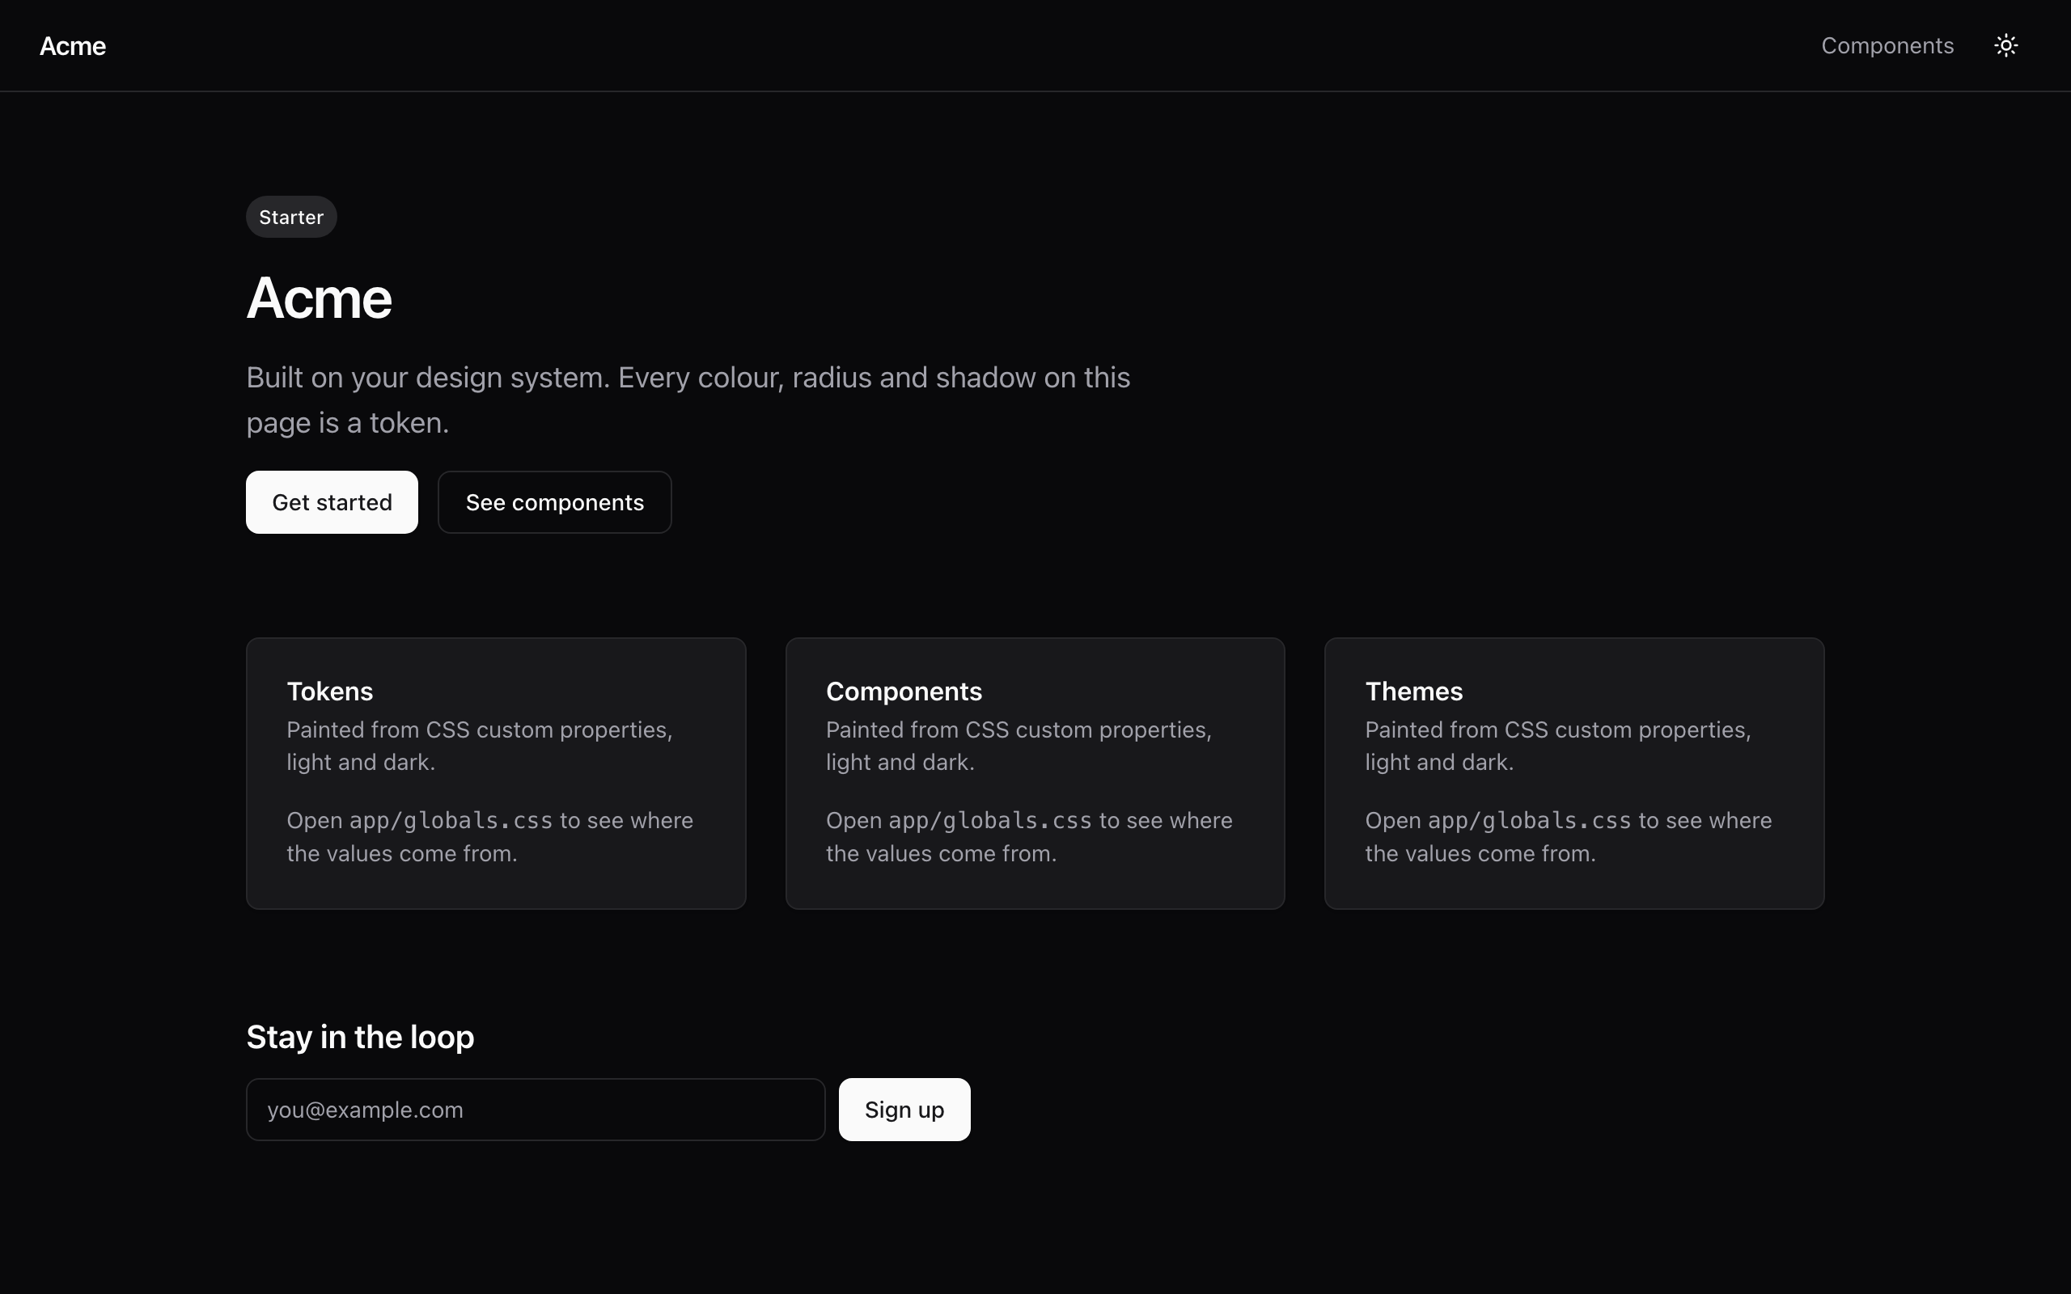
Task: Click the See components button
Action: pos(554,502)
